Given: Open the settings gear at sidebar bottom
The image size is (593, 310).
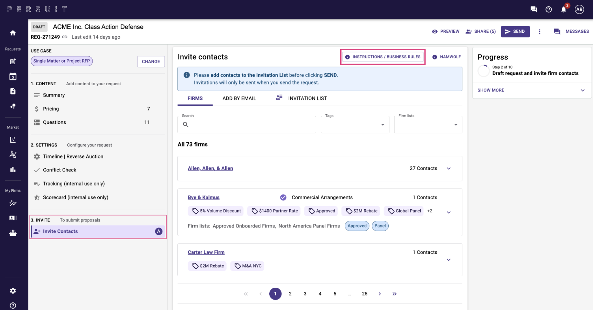Looking at the screenshot, I should [13, 291].
